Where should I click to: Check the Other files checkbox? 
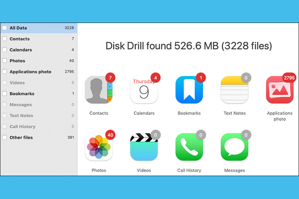(x=5, y=137)
